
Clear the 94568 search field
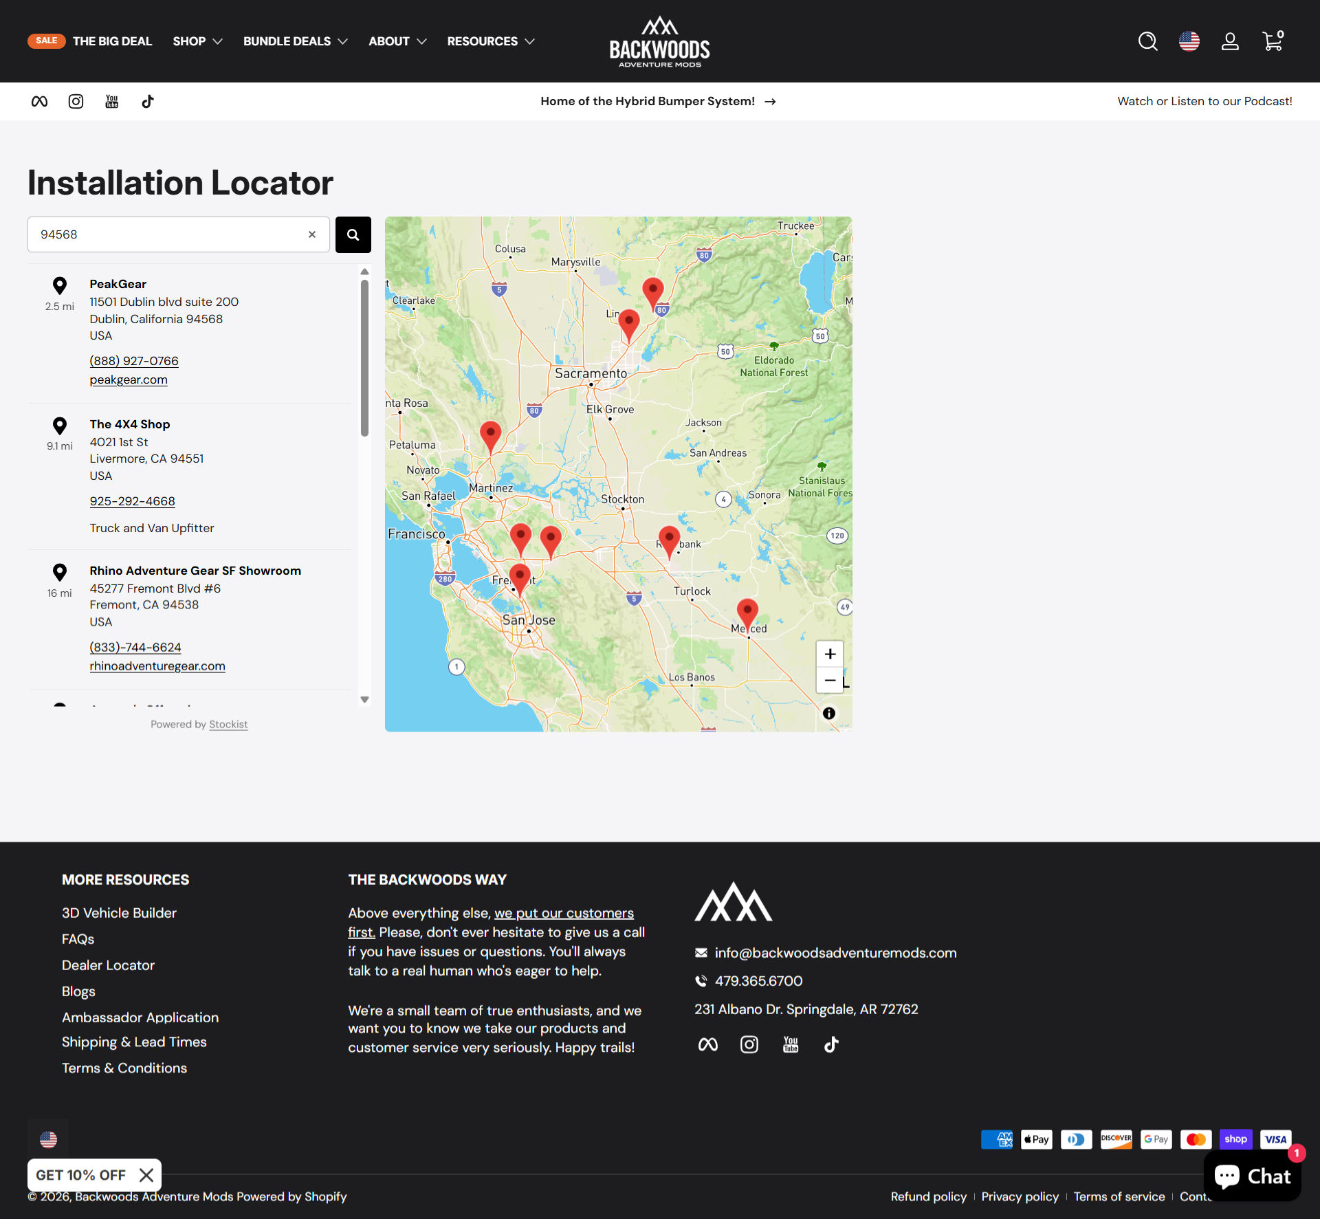tap(312, 234)
